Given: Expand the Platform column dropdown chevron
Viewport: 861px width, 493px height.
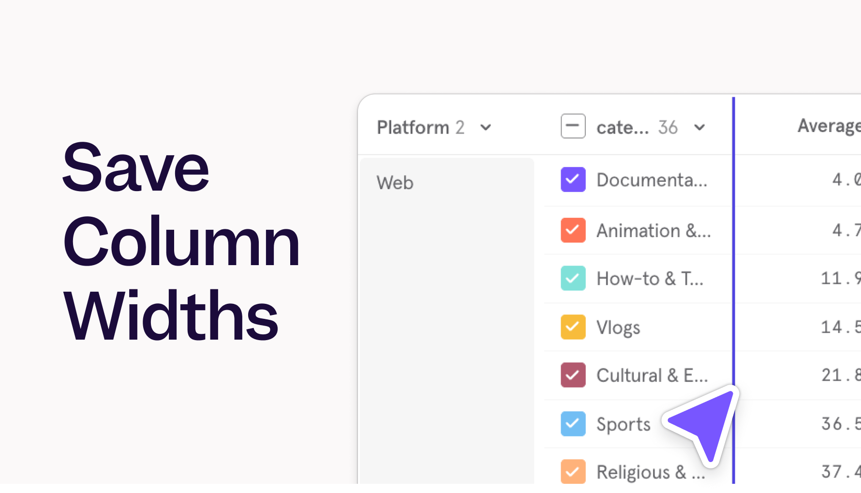Looking at the screenshot, I should pos(486,128).
